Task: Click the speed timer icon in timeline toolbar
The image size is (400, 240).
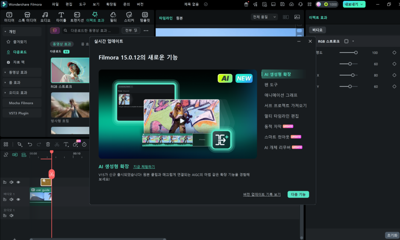Action: (84, 144)
